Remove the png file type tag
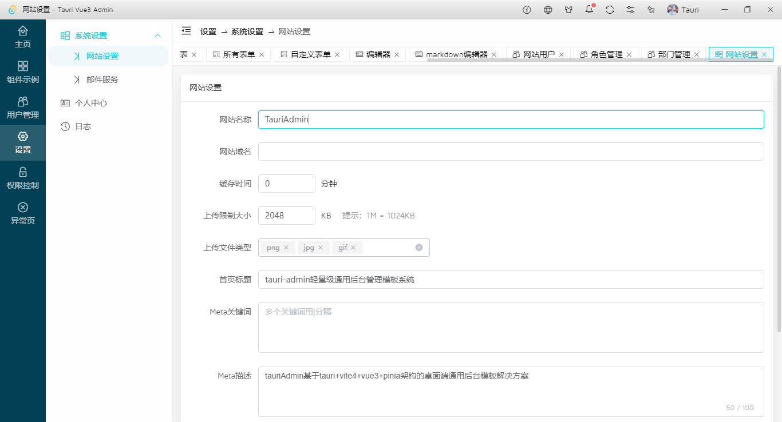The width and height of the screenshot is (782, 422). (286, 247)
